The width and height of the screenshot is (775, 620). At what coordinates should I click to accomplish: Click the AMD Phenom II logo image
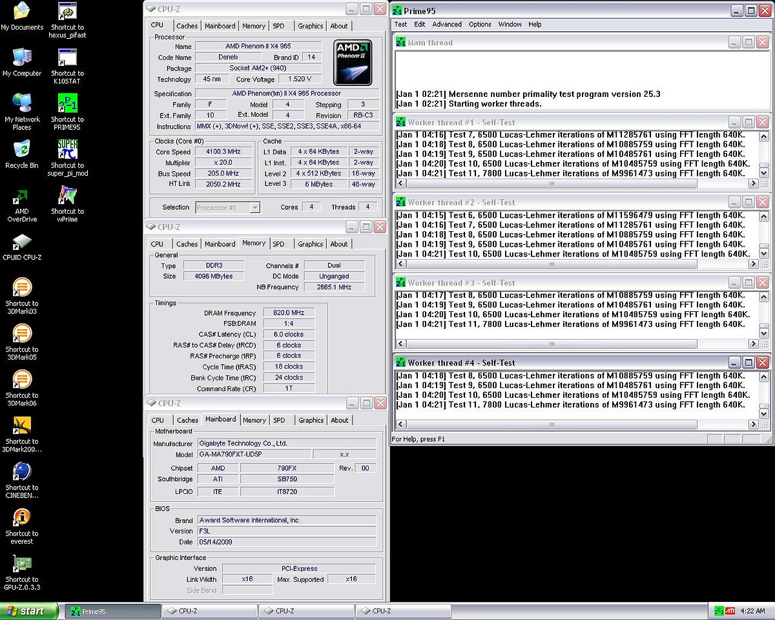coord(353,63)
